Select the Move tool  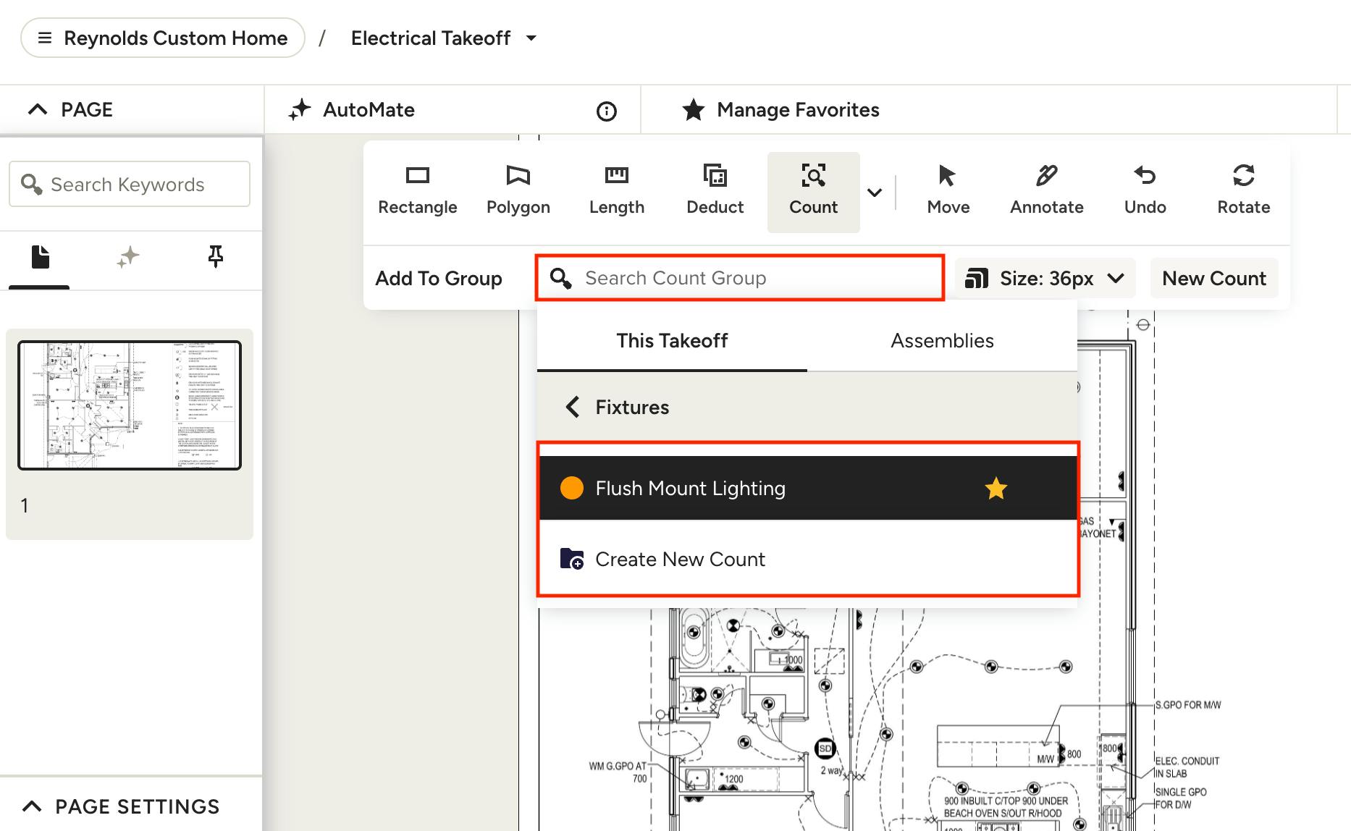pyautogui.click(x=948, y=190)
